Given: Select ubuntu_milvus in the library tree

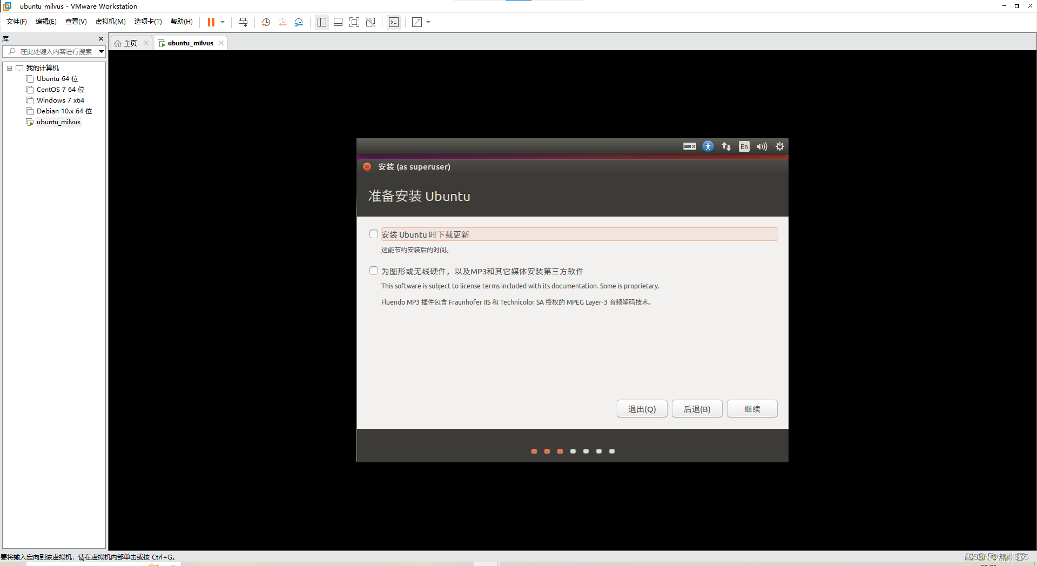Looking at the screenshot, I should pyautogui.click(x=58, y=122).
